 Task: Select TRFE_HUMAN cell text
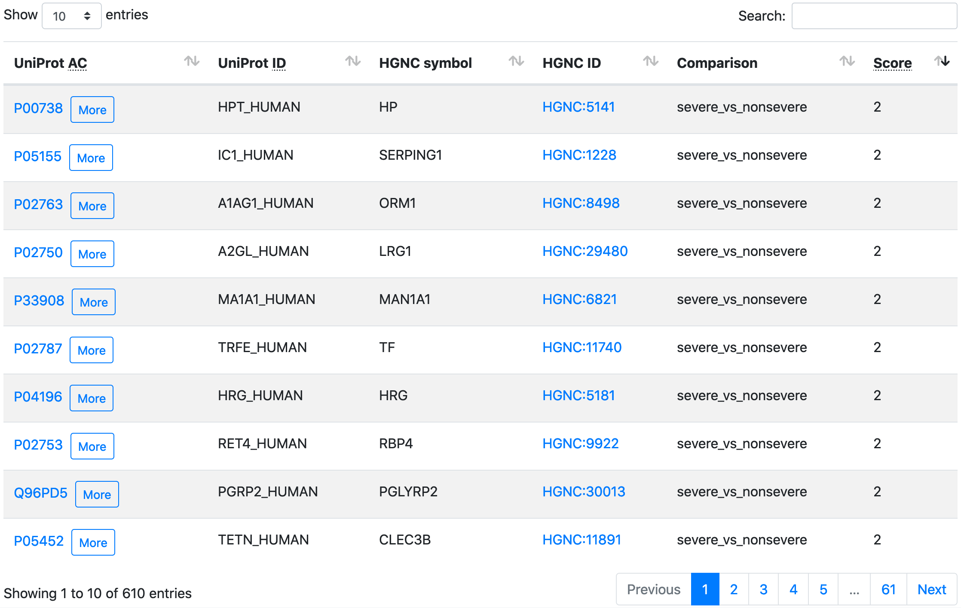pyautogui.click(x=262, y=347)
